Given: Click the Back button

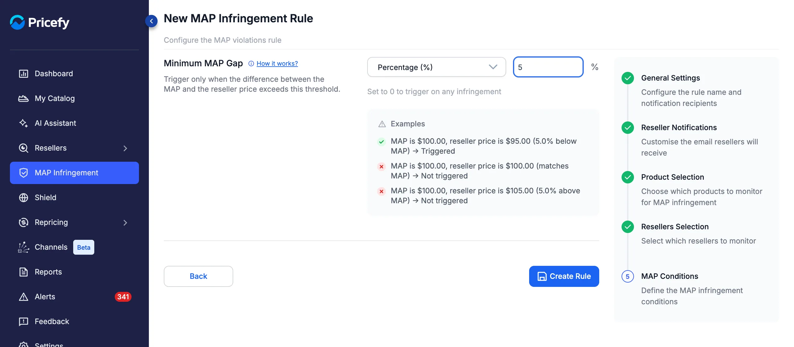Looking at the screenshot, I should tap(198, 276).
